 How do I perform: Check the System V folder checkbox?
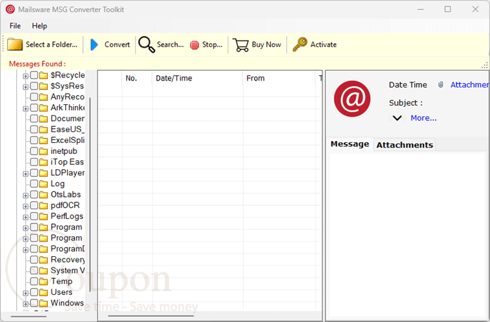34,270
